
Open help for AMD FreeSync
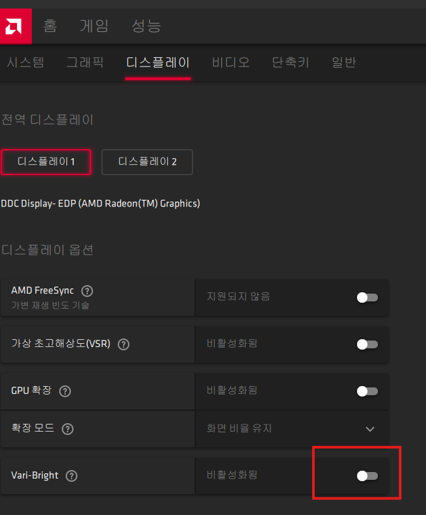(87, 291)
